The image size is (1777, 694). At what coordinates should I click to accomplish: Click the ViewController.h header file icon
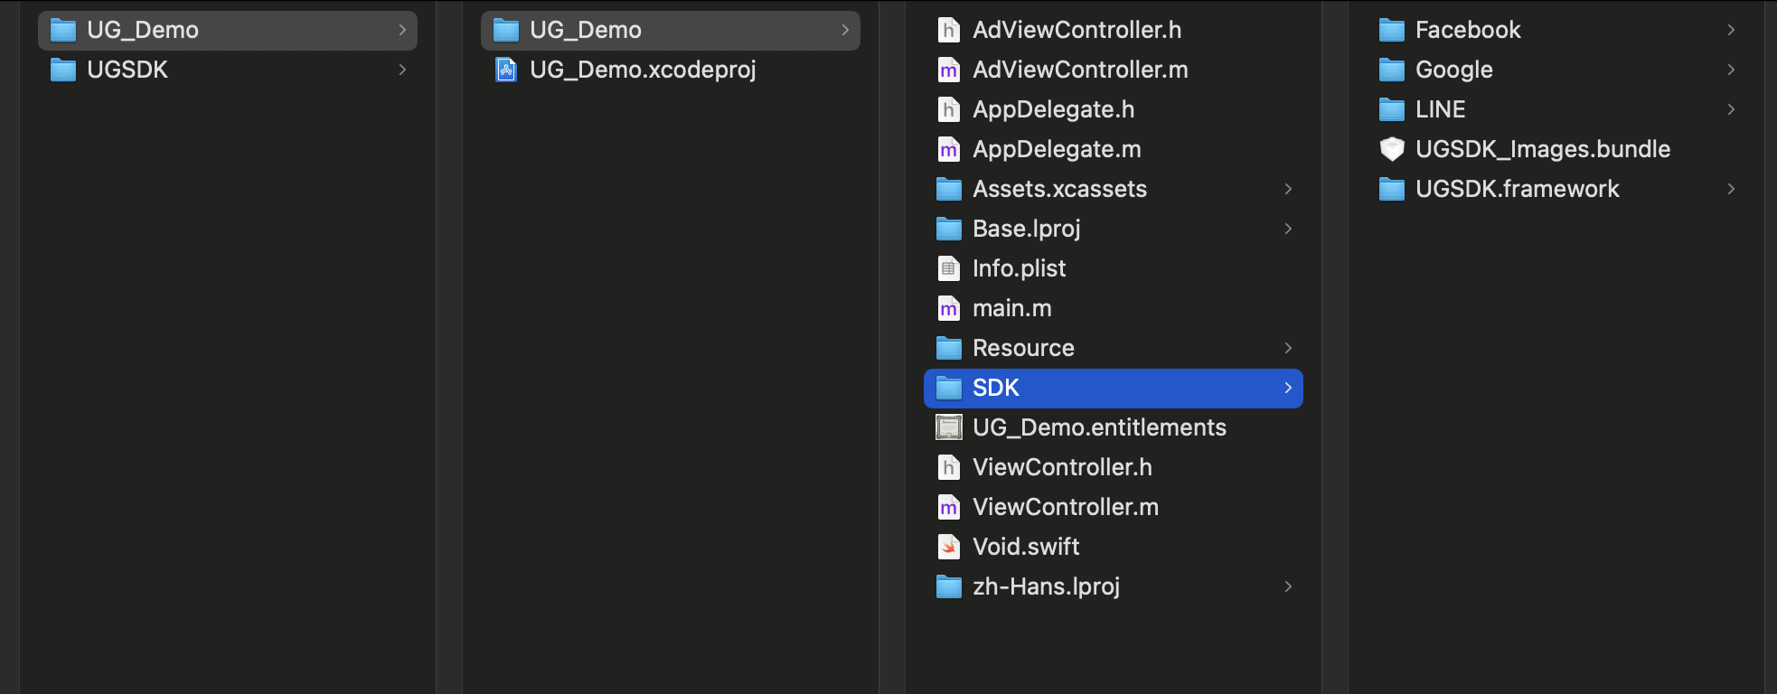point(948,467)
